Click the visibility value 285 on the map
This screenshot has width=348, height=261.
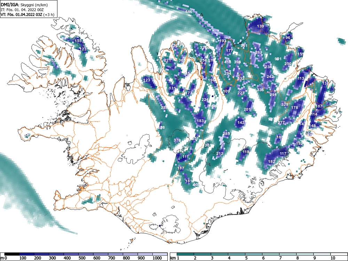point(227,134)
